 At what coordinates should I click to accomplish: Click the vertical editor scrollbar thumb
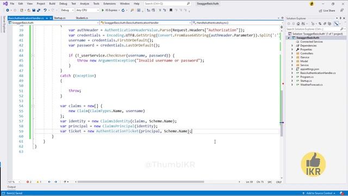click(x=282, y=113)
